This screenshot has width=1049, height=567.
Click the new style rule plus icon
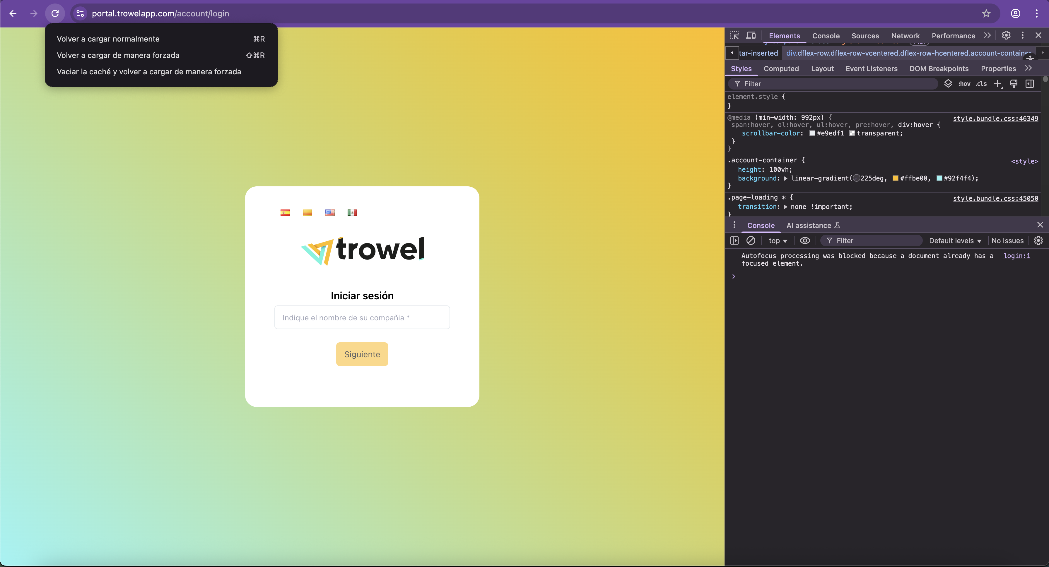point(997,84)
